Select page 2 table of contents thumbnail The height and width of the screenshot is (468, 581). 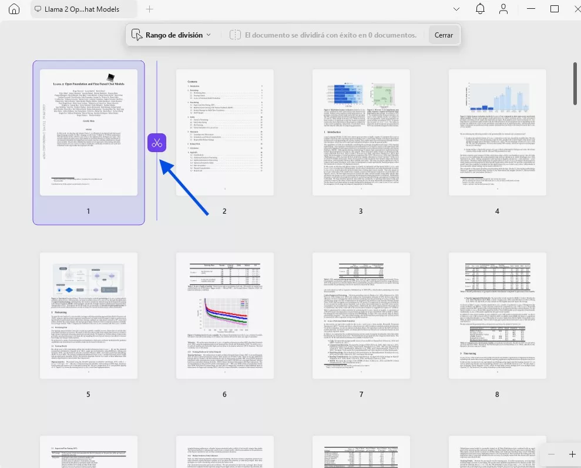[x=225, y=132]
